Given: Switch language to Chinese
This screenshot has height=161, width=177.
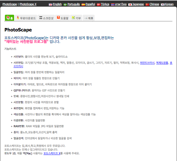Looking at the screenshot, I should coord(154,4).
